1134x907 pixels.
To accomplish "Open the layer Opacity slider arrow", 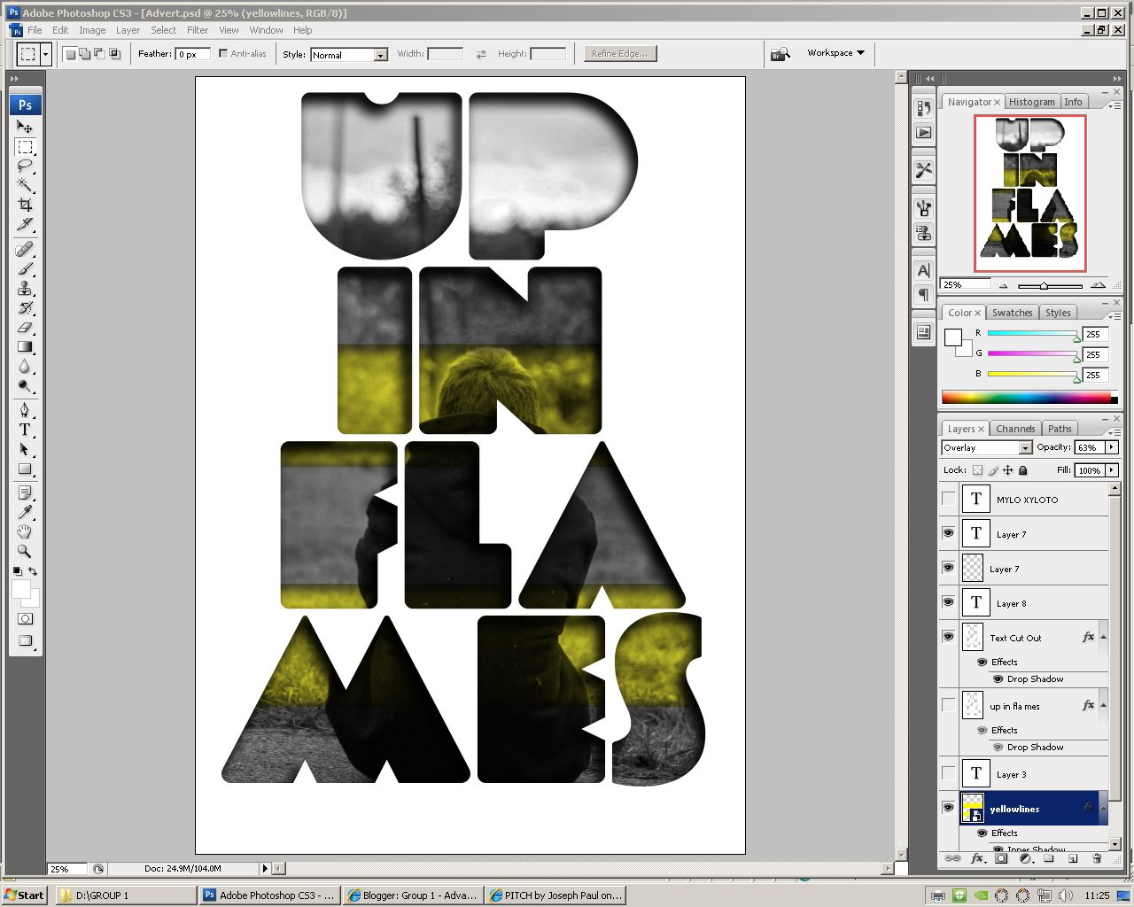I will 1111,447.
